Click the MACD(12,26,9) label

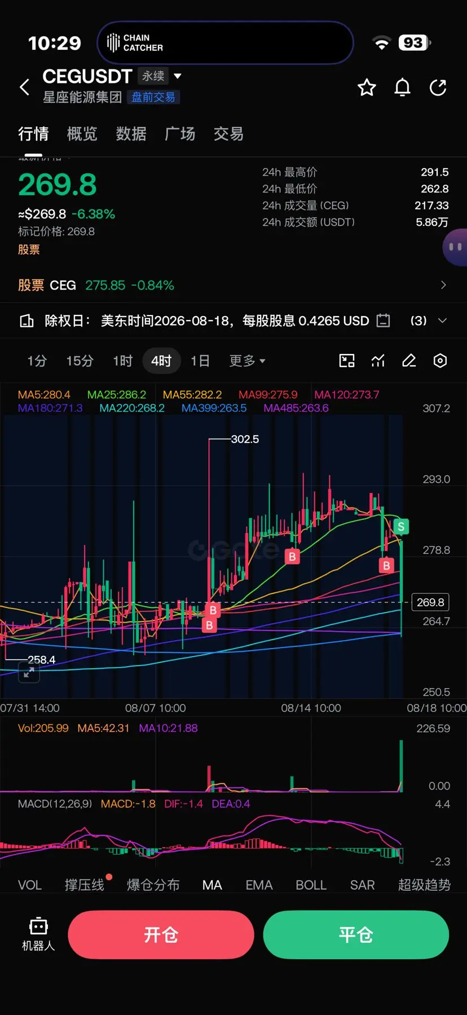click(x=55, y=804)
